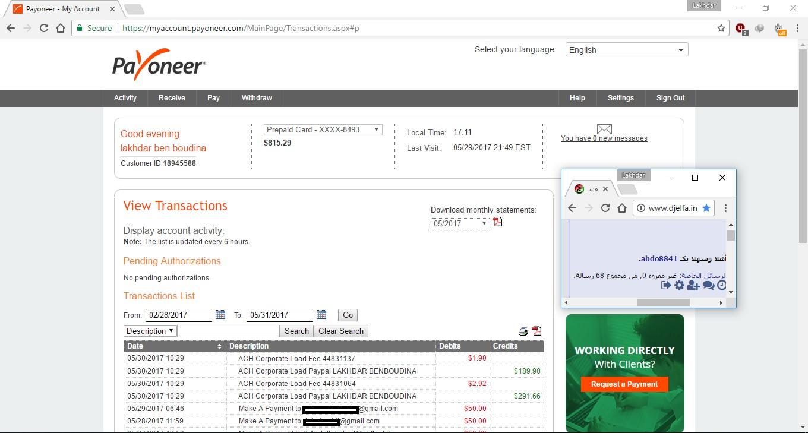Click the Payoneer logo

click(159, 64)
